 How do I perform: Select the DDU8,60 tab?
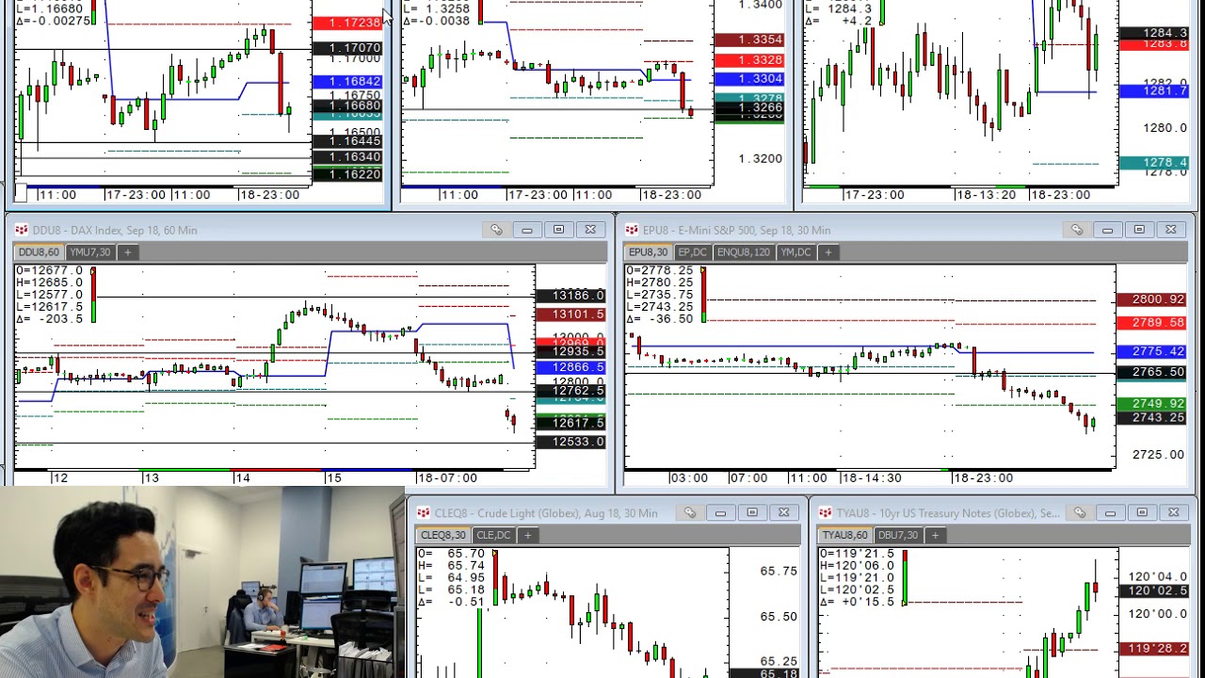39,252
